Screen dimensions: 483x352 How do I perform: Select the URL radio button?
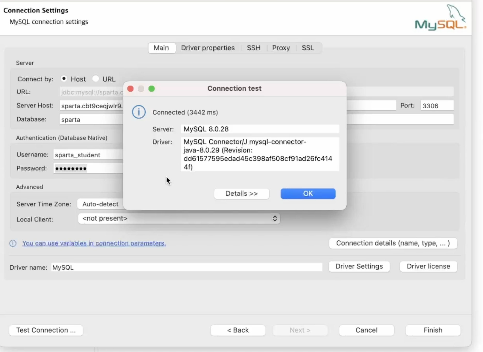pos(96,79)
